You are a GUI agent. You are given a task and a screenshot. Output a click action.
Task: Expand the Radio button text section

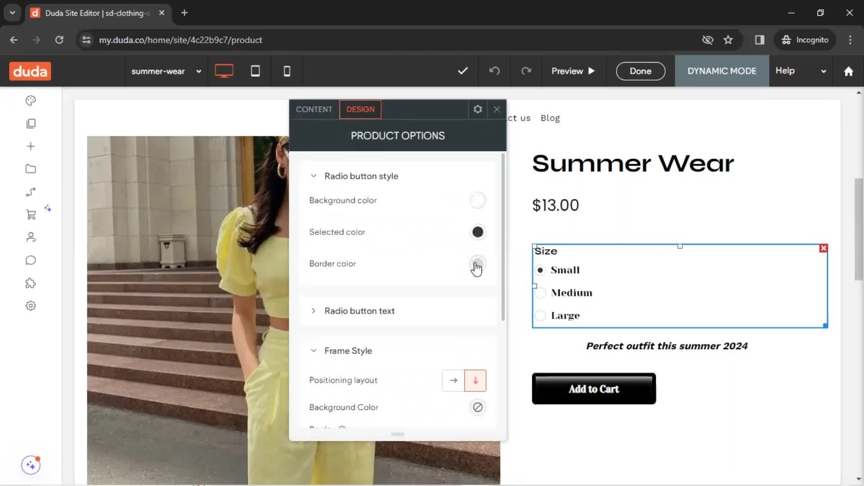[x=313, y=311]
